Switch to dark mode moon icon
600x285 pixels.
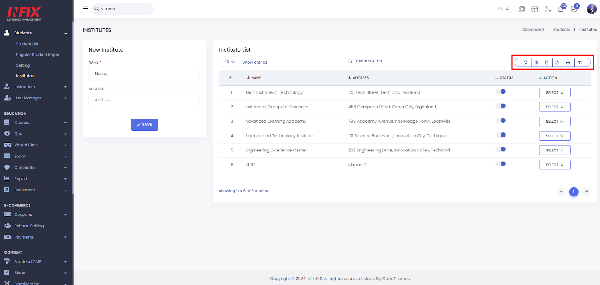click(x=547, y=9)
